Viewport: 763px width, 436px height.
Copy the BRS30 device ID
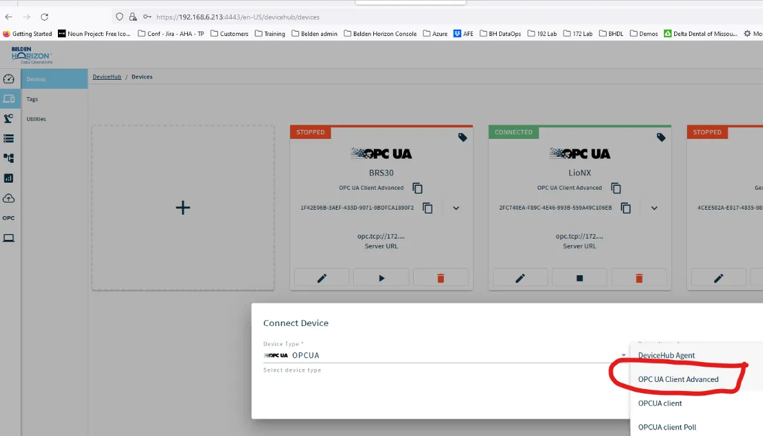click(428, 208)
